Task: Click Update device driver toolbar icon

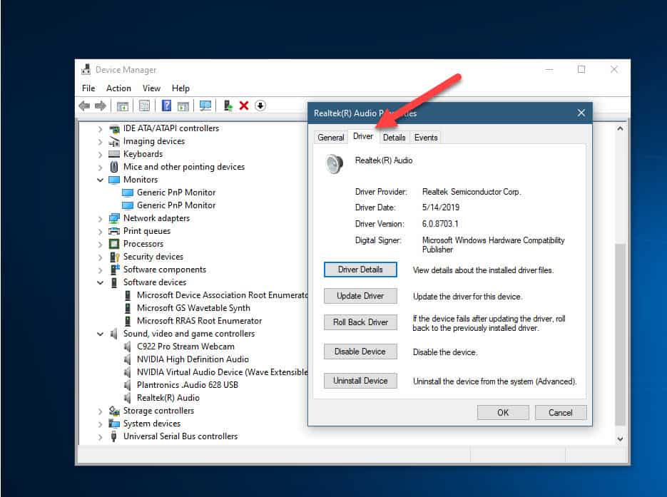Action: [x=228, y=106]
